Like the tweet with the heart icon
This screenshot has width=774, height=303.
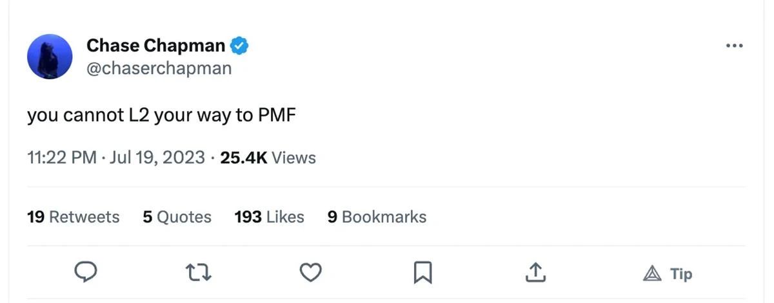(311, 273)
